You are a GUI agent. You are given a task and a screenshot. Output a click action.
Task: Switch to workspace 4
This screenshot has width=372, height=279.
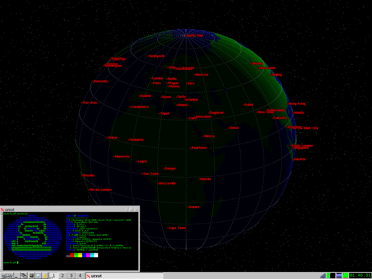(80, 276)
